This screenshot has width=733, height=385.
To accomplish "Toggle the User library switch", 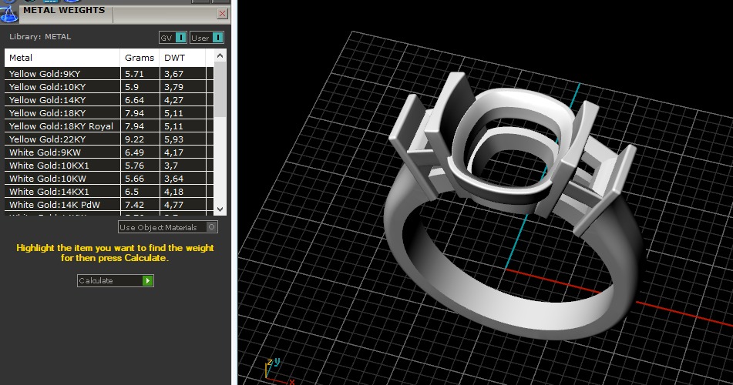I will (207, 38).
